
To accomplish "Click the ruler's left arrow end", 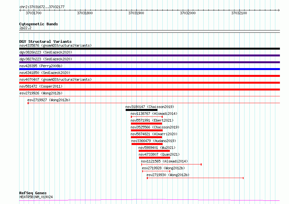I will pos(20,10).
